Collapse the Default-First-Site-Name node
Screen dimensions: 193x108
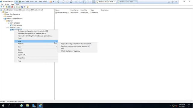[x=3, y=19]
